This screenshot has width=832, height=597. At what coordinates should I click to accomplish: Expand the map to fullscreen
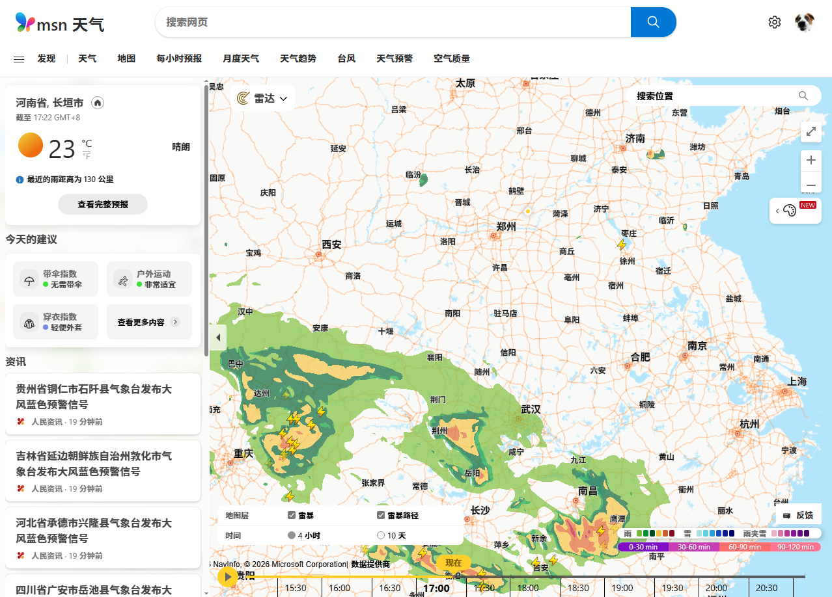(x=811, y=131)
